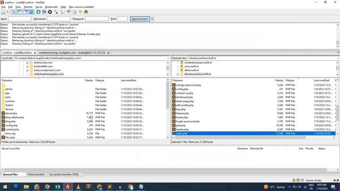Toggle synchronized browsing
340x191 pixels.
(x=80, y=12)
